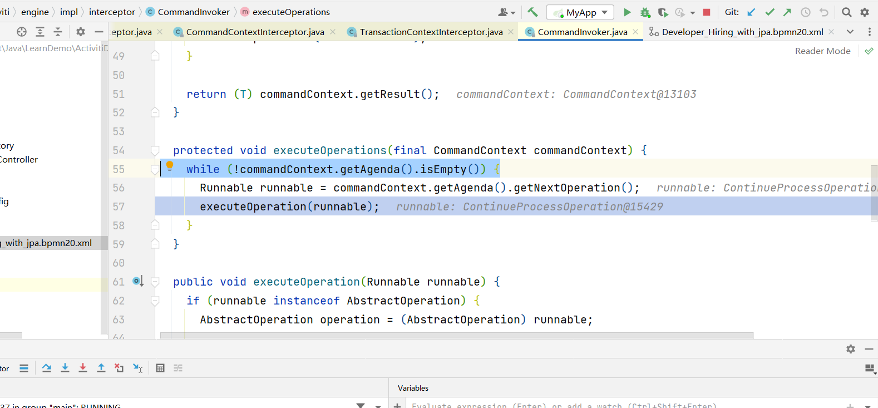Close the CommandInvoker.java tab
Screen dimensions: 878x408
[x=635, y=32]
